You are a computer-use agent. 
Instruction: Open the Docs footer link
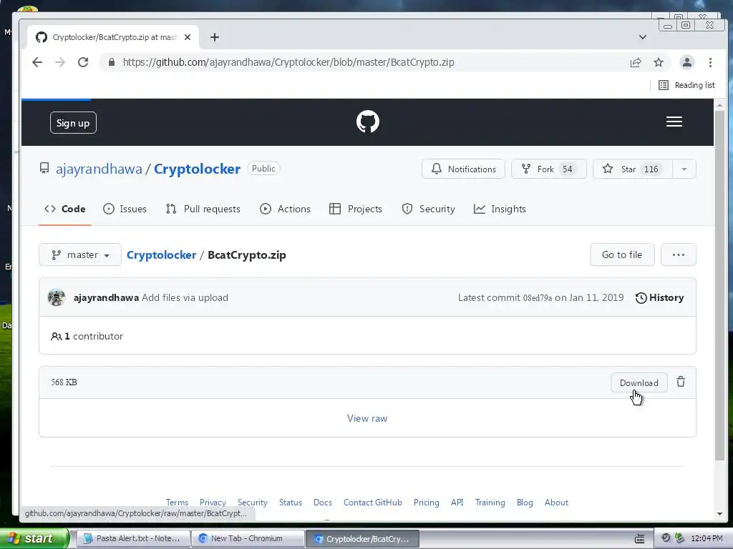point(323,503)
